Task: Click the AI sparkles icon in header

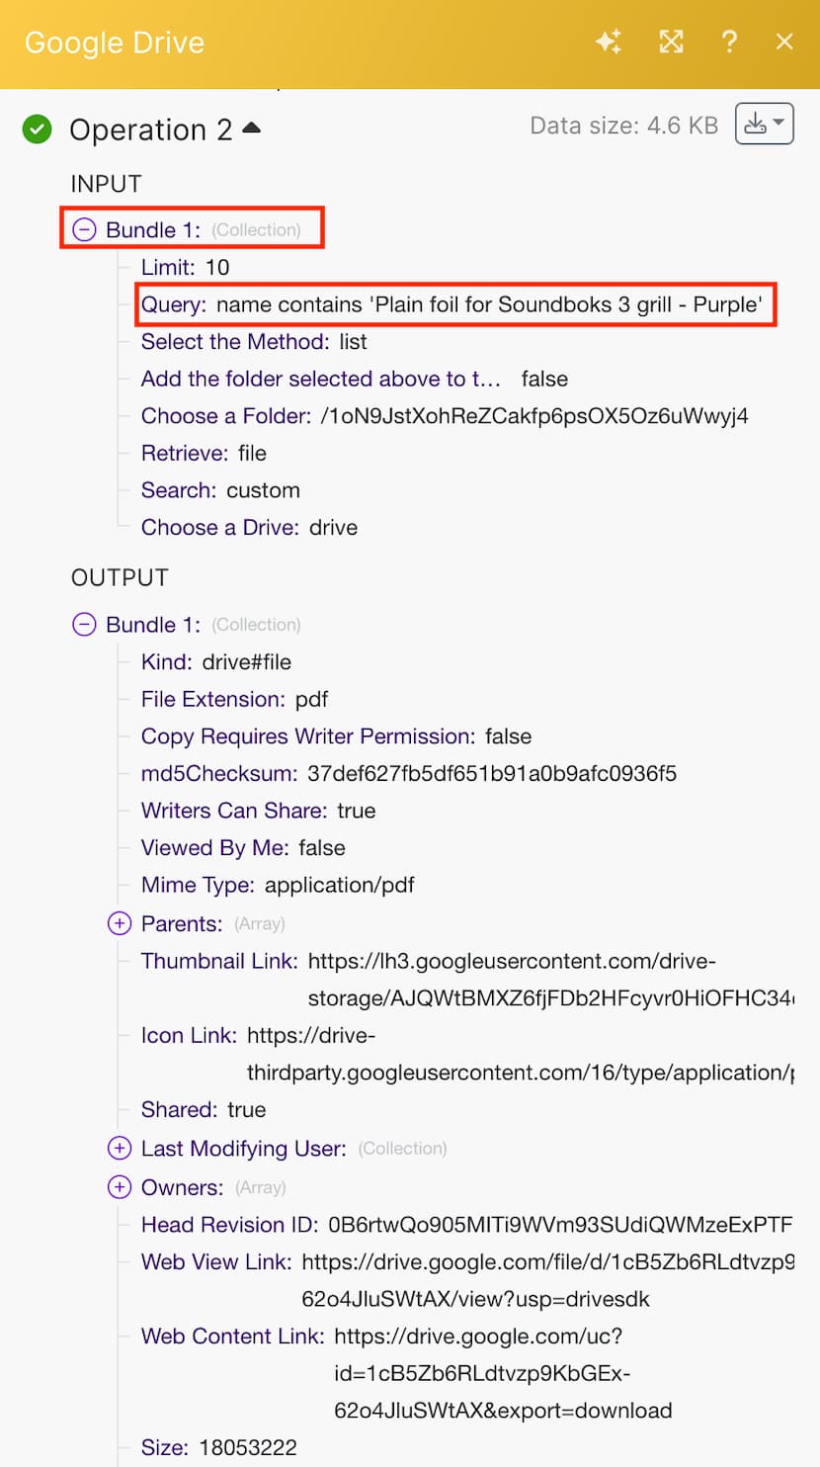Action: pos(609,42)
